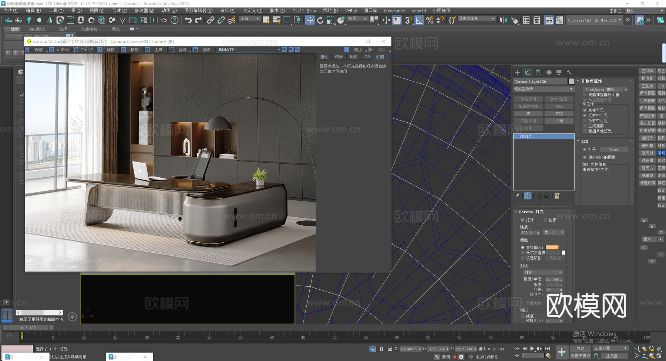Toggle the 线框 viewport wireframe checkbox

pyautogui.click(x=524, y=316)
